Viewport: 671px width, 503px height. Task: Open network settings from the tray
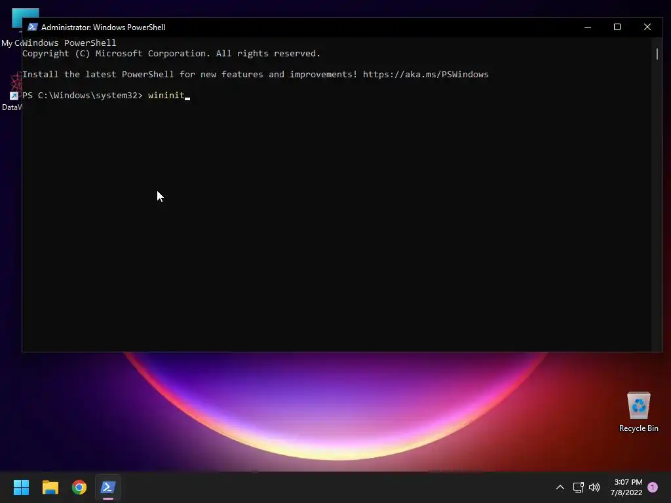(x=578, y=487)
